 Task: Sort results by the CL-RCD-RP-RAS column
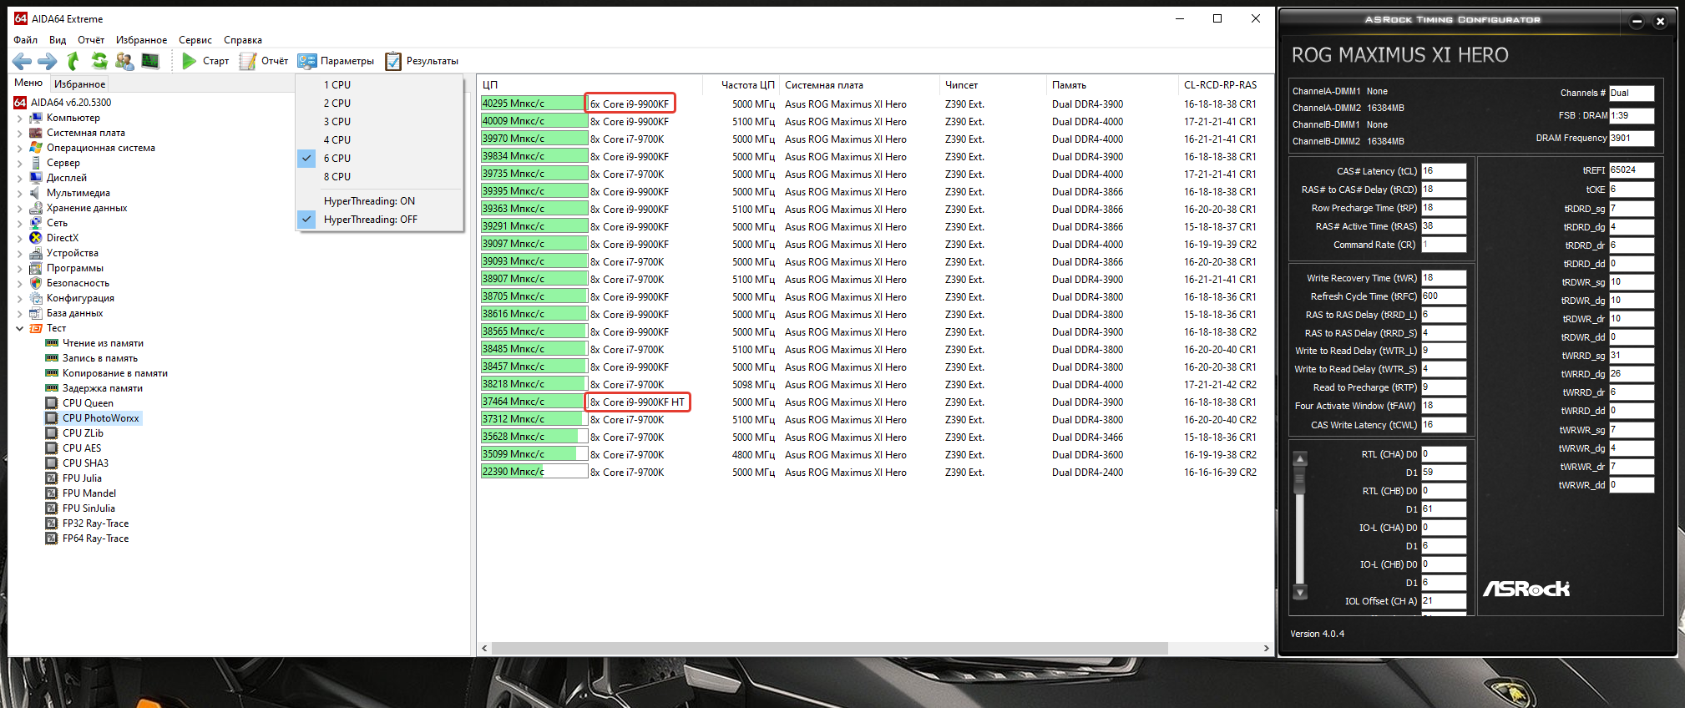[x=1220, y=85]
